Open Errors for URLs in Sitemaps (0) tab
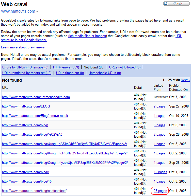Image resolution: width=192 pixels, height=196 pixels. point(25,67)
